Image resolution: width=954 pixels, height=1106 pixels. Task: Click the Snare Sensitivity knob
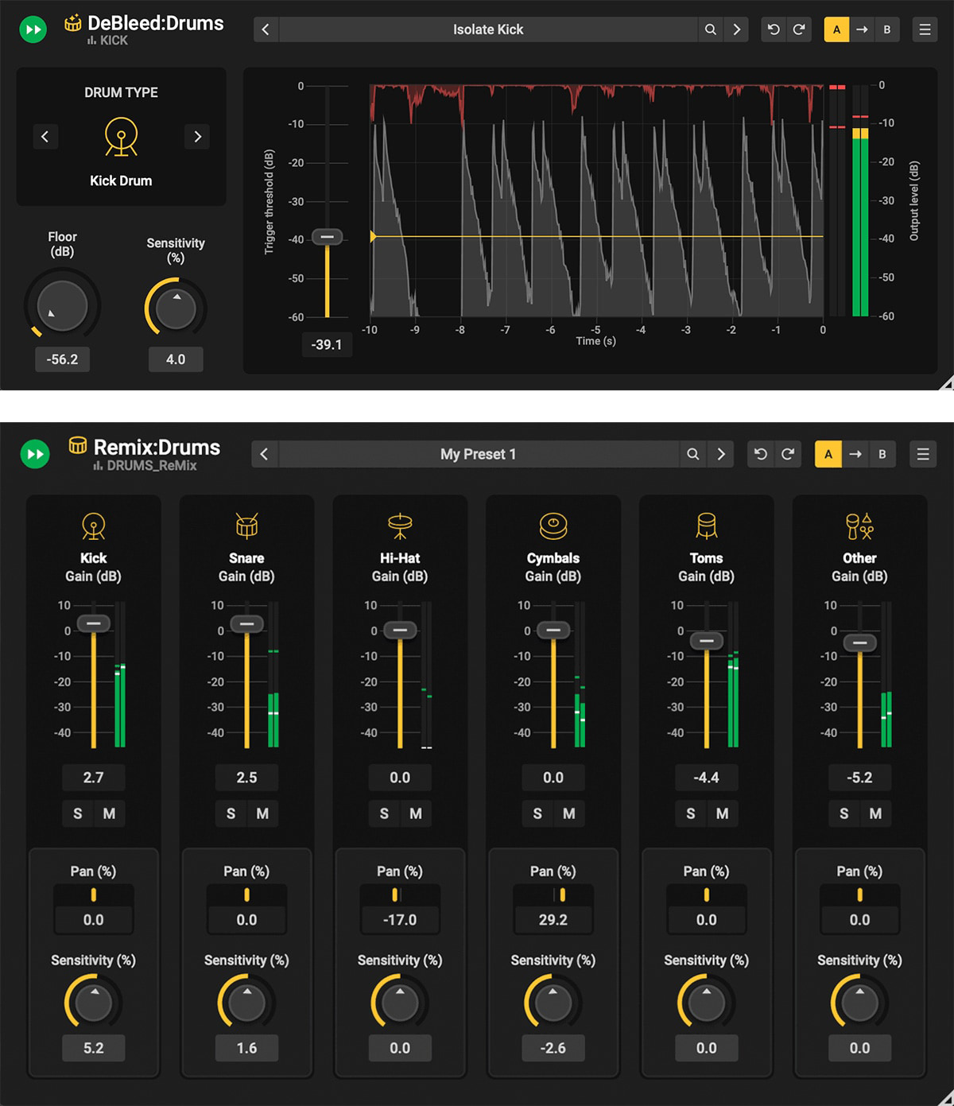pos(246,1003)
